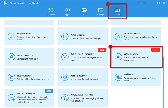The image size is (168, 108).
Task: Click 'Adjust the volume of the video' text
Action: (84, 79)
